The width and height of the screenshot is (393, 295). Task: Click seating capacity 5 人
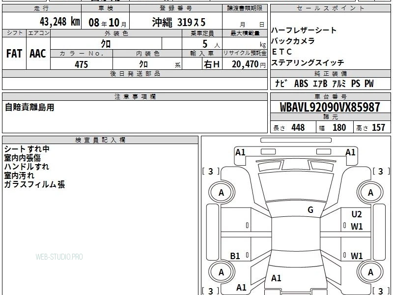(211, 44)
